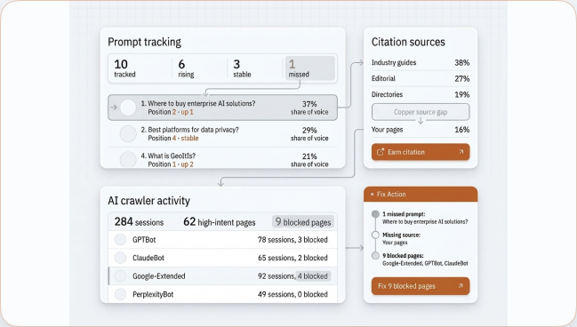This screenshot has width=577, height=327.
Task: Click the 'Citation sources' heading
Action: tap(408, 42)
